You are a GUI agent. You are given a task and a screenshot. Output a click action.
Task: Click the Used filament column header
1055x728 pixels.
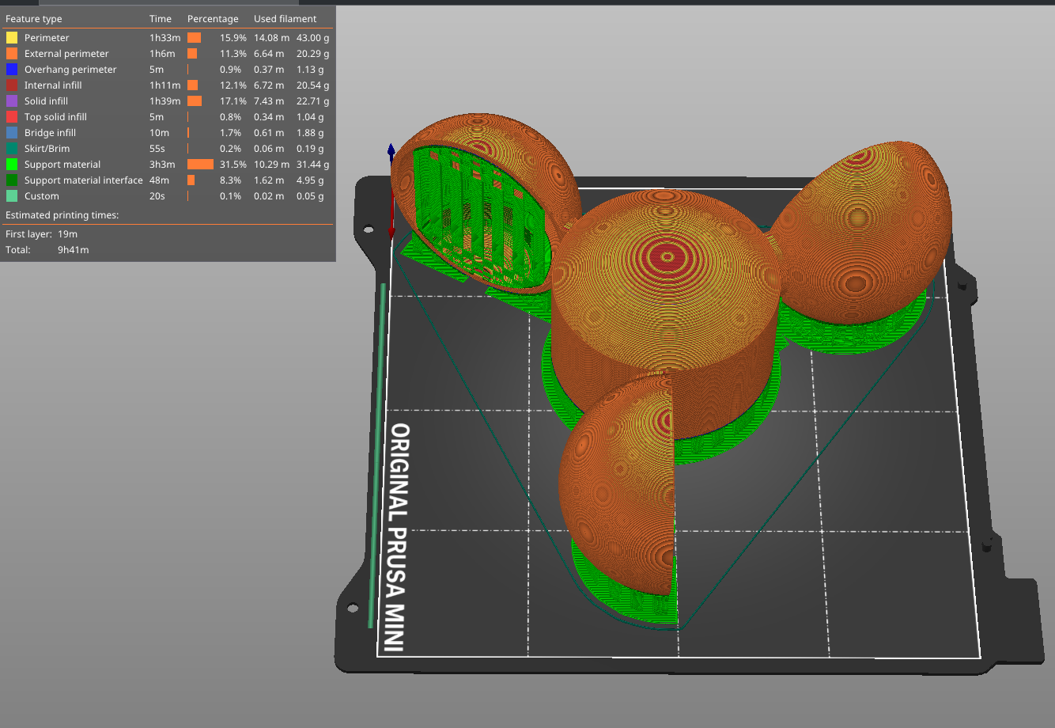[x=285, y=19]
